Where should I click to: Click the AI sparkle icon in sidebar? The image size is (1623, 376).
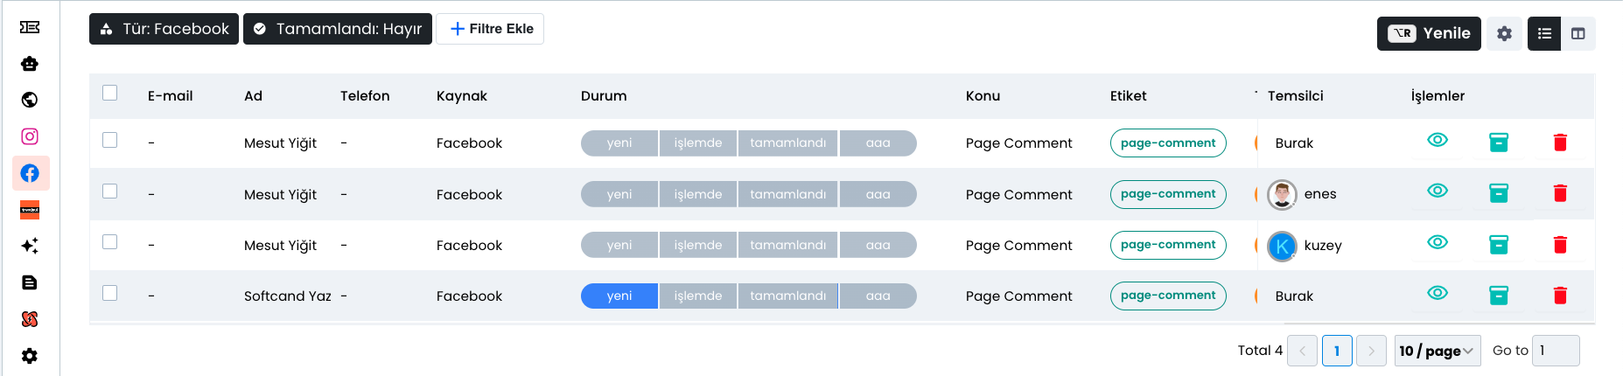30,246
